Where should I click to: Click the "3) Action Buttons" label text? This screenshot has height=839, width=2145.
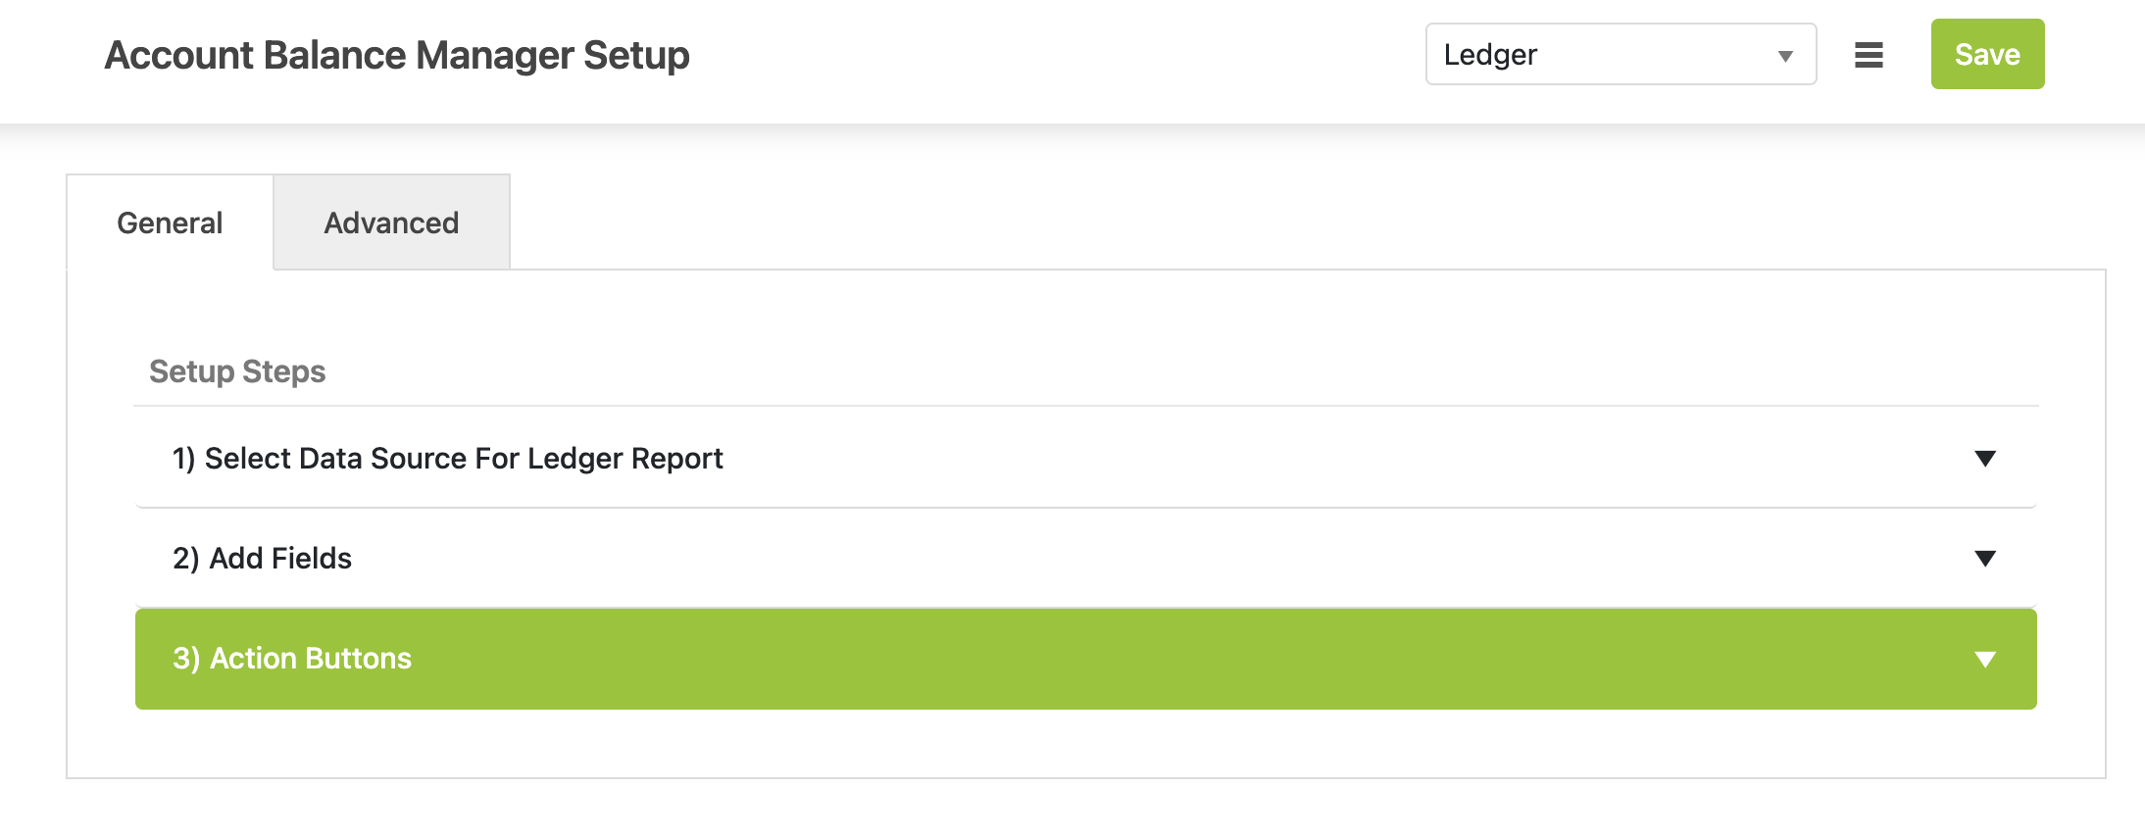click(x=292, y=658)
